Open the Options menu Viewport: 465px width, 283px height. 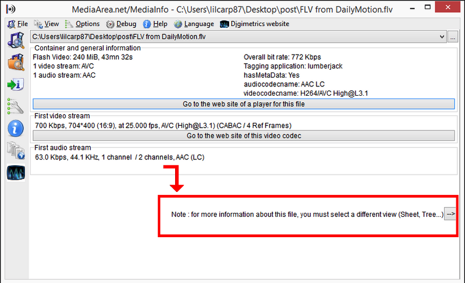click(x=82, y=24)
